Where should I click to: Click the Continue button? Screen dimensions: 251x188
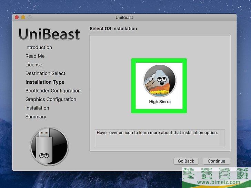217,161
